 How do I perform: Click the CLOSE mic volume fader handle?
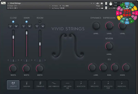click(13, 37)
